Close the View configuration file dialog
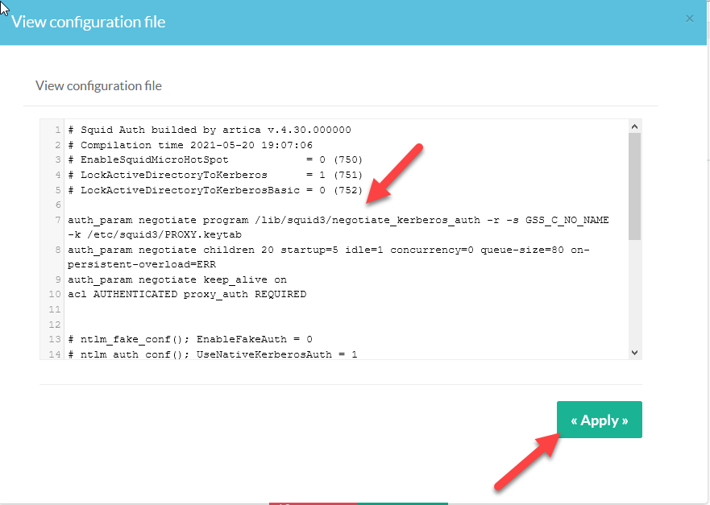Screen dimensions: 710x505 tap(689, 19)
